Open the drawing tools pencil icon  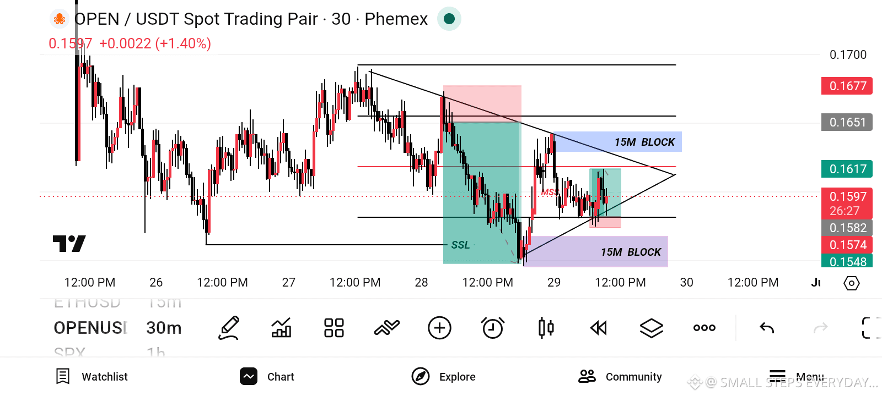click(x=229, y=328)
